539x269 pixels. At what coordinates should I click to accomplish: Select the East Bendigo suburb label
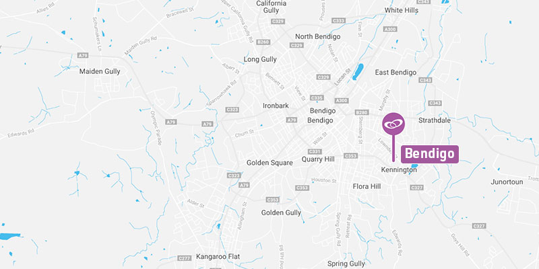395,73
